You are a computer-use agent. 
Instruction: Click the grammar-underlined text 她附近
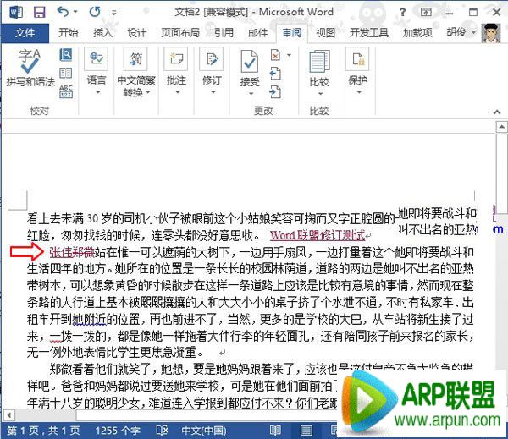89,320
